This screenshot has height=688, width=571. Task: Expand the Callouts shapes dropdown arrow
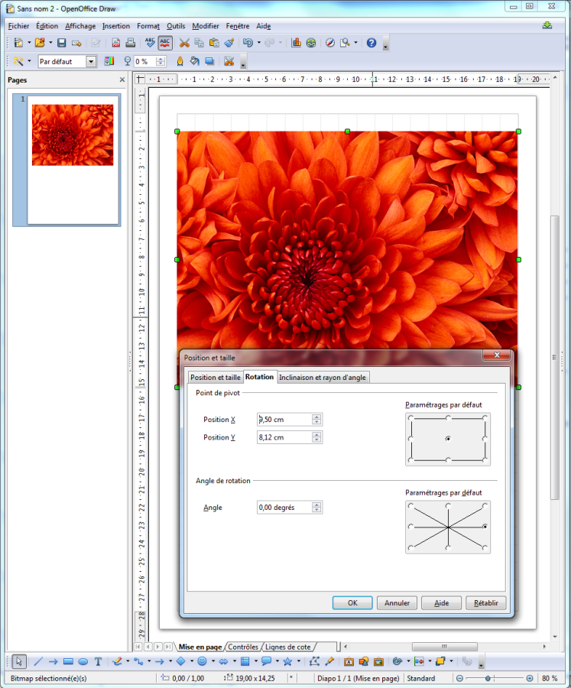point(277,661)
